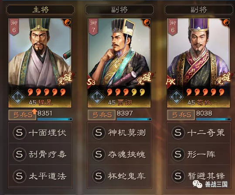235x195 pixels.
Task: Open 贾诩's general portrait card
Action: coord(119,63)
